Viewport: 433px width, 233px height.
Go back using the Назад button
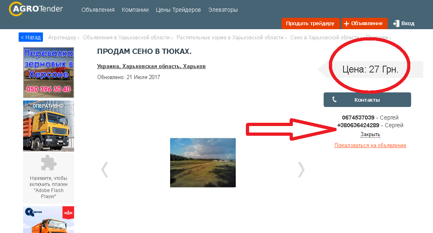point(31,37)
